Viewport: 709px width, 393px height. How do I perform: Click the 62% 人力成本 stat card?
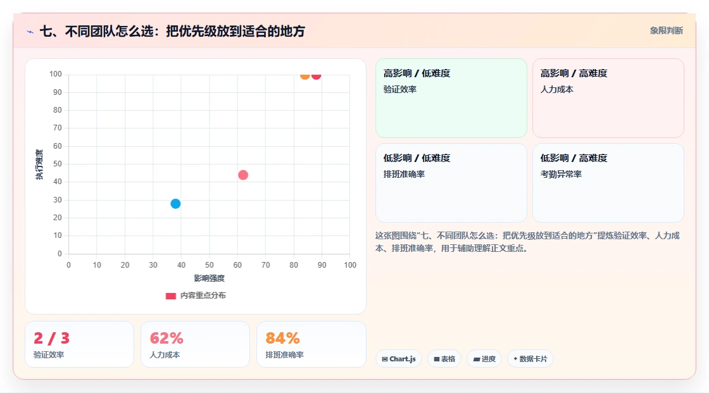tap(196, 344)
